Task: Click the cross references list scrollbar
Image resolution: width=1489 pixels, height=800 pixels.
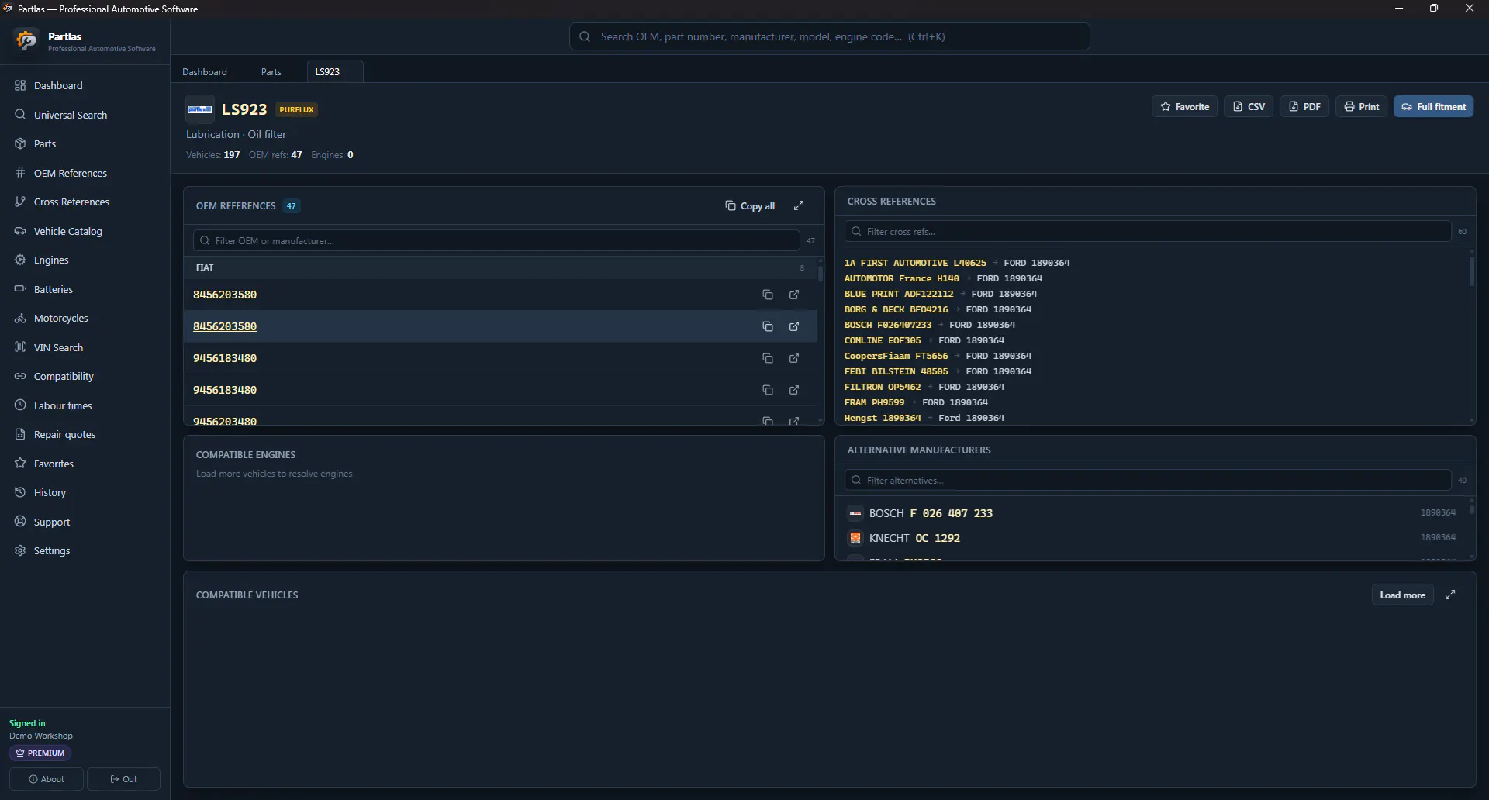Action: click(x=1472, y=271)
